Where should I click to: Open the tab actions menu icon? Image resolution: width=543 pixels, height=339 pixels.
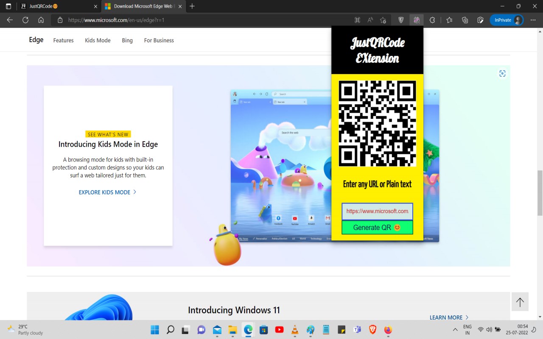pos(8,6)
